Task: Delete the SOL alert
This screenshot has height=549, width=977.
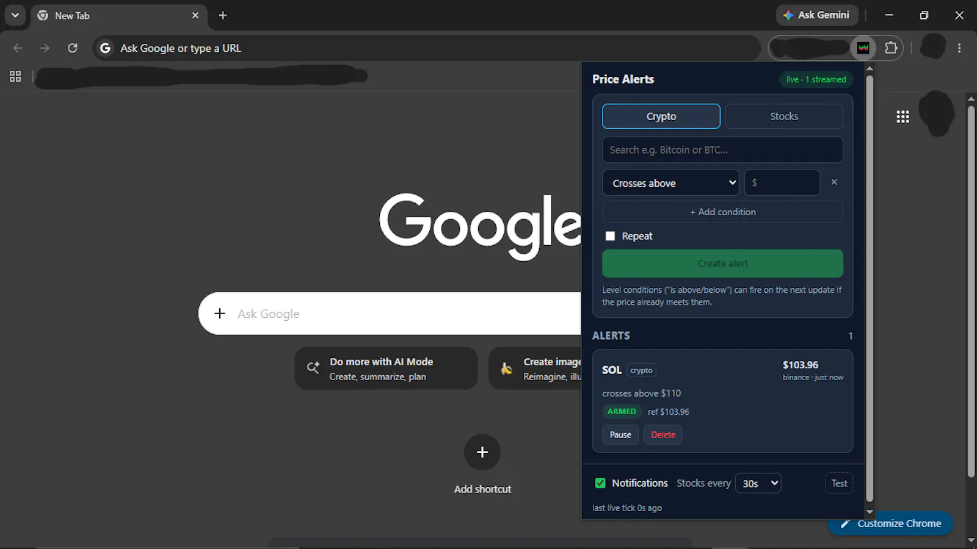Action: pos(663,435)
